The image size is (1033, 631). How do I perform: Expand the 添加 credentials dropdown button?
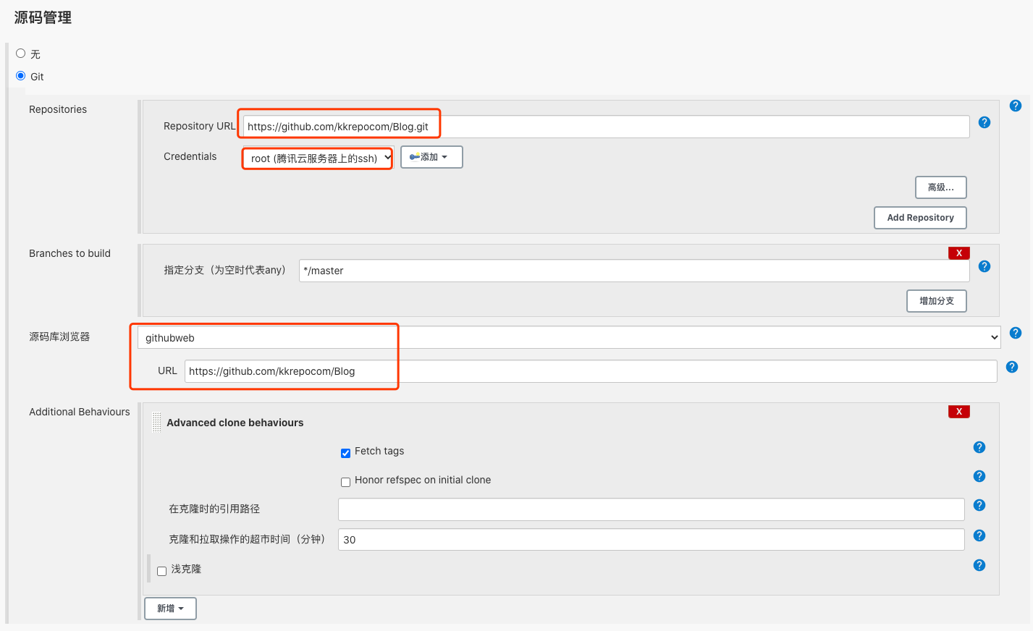[x=431, y=157]
